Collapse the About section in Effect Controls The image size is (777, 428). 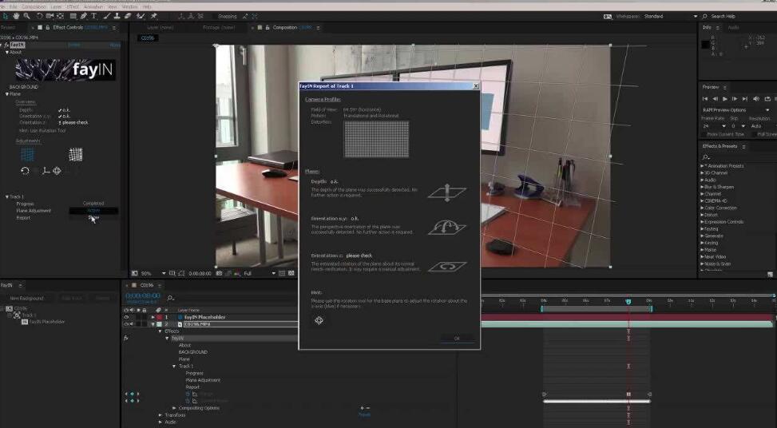pos(7,52)
